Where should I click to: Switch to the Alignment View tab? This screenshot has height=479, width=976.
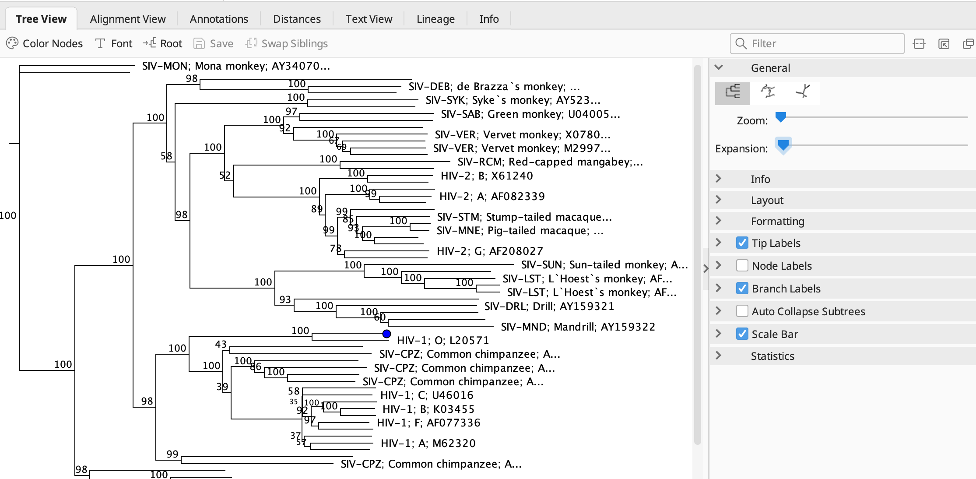tap(128, 19)
